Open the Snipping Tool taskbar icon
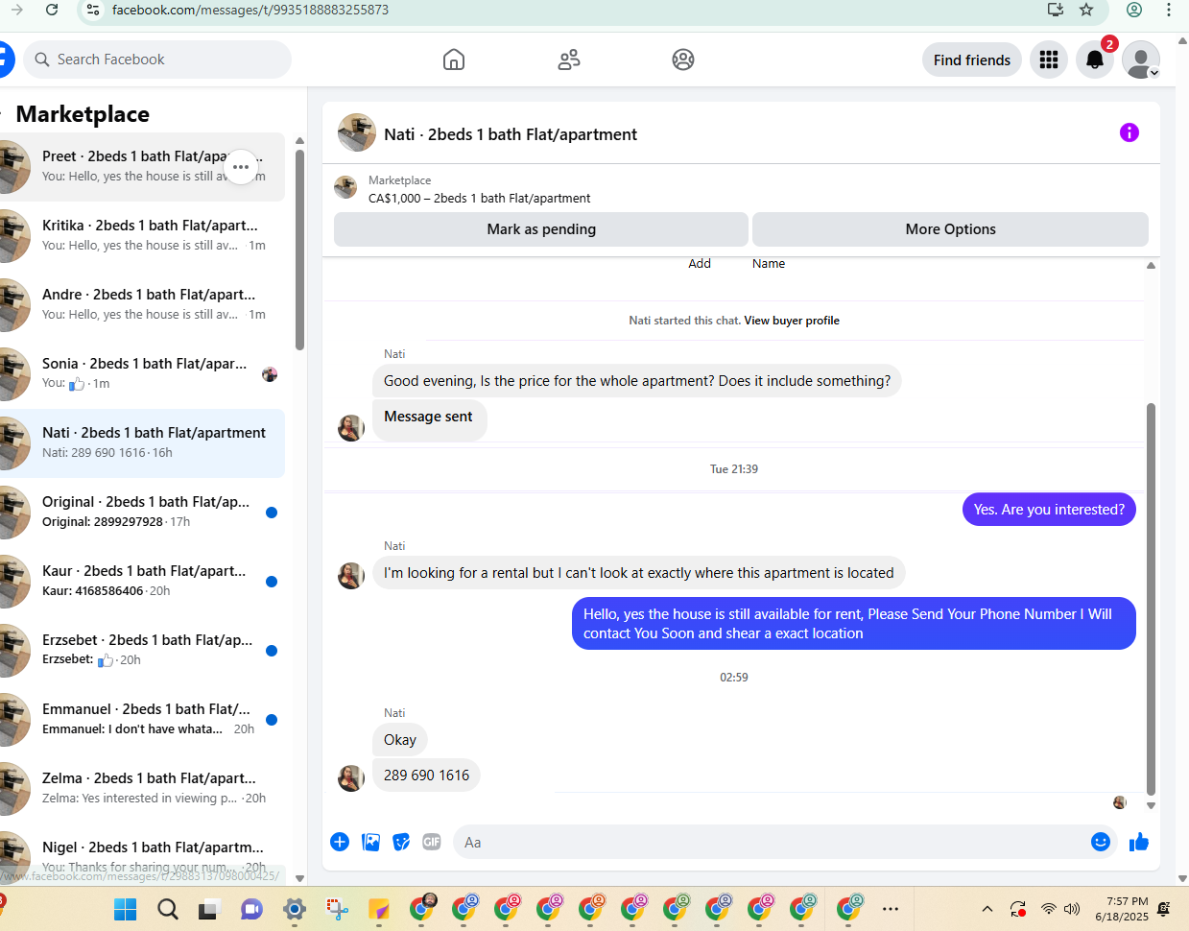Image resolution: width=1189 pixels, height=931 pixels. tap(337, 909)
